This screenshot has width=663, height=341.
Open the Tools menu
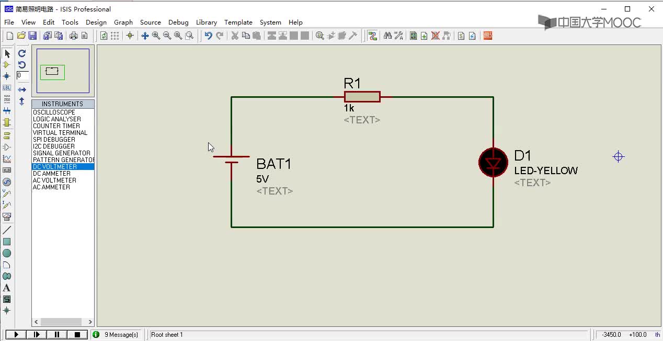pyautogui.click(x=70, y=22)
